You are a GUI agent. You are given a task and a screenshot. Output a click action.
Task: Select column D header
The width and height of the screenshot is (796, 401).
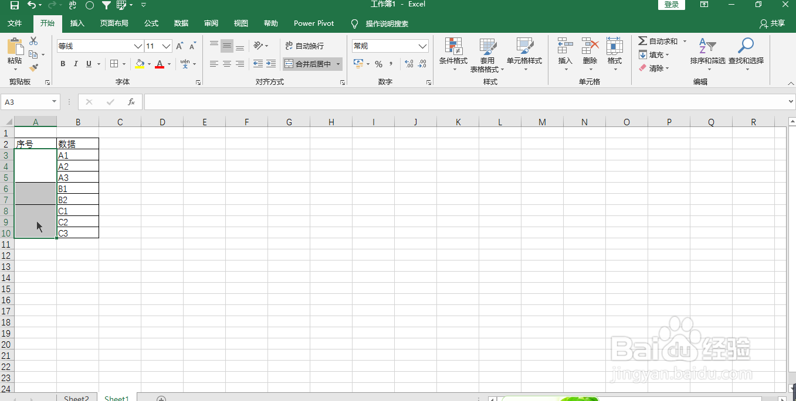point(162,122)
